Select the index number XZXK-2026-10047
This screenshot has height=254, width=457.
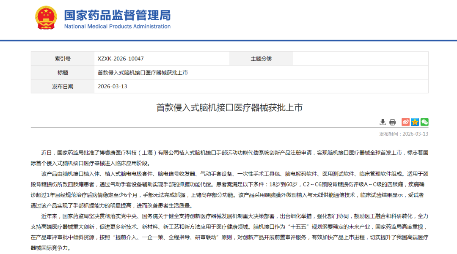tap(121, 59)
